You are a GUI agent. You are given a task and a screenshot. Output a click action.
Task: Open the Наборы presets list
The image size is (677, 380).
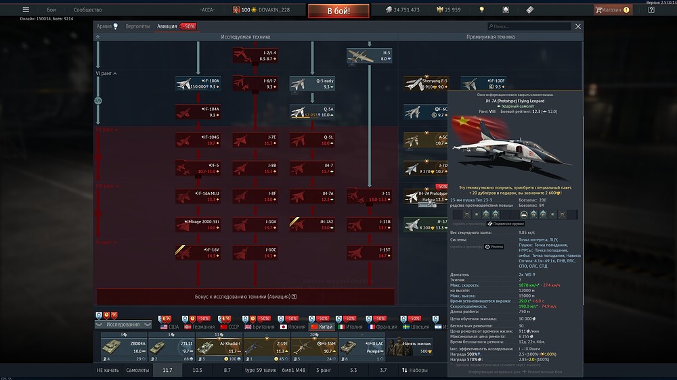(x=414, y=370)
